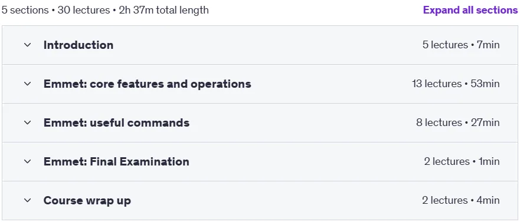Click Expand all sections link
The width and height of the screenshot is (520, 222).
(x=470, y=10)
